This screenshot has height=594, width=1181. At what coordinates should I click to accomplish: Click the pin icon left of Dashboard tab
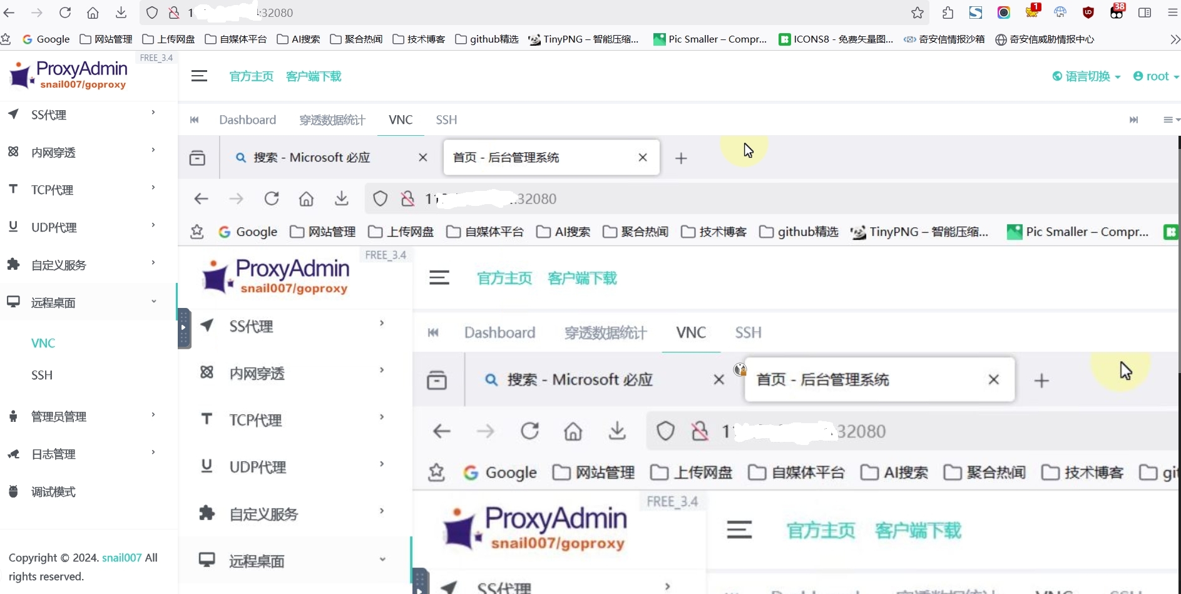click(x=195, y=120)
